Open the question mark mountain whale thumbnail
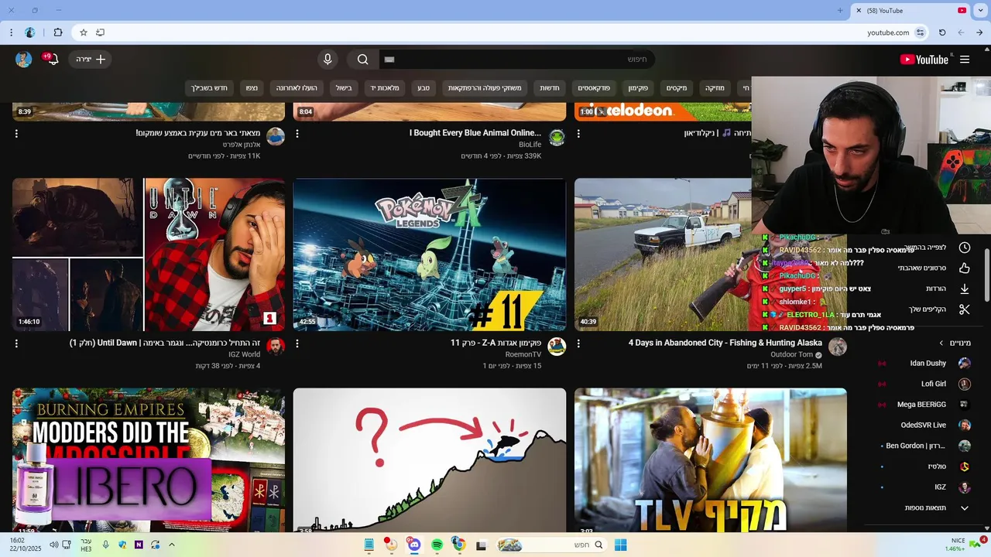 [430, 460]
